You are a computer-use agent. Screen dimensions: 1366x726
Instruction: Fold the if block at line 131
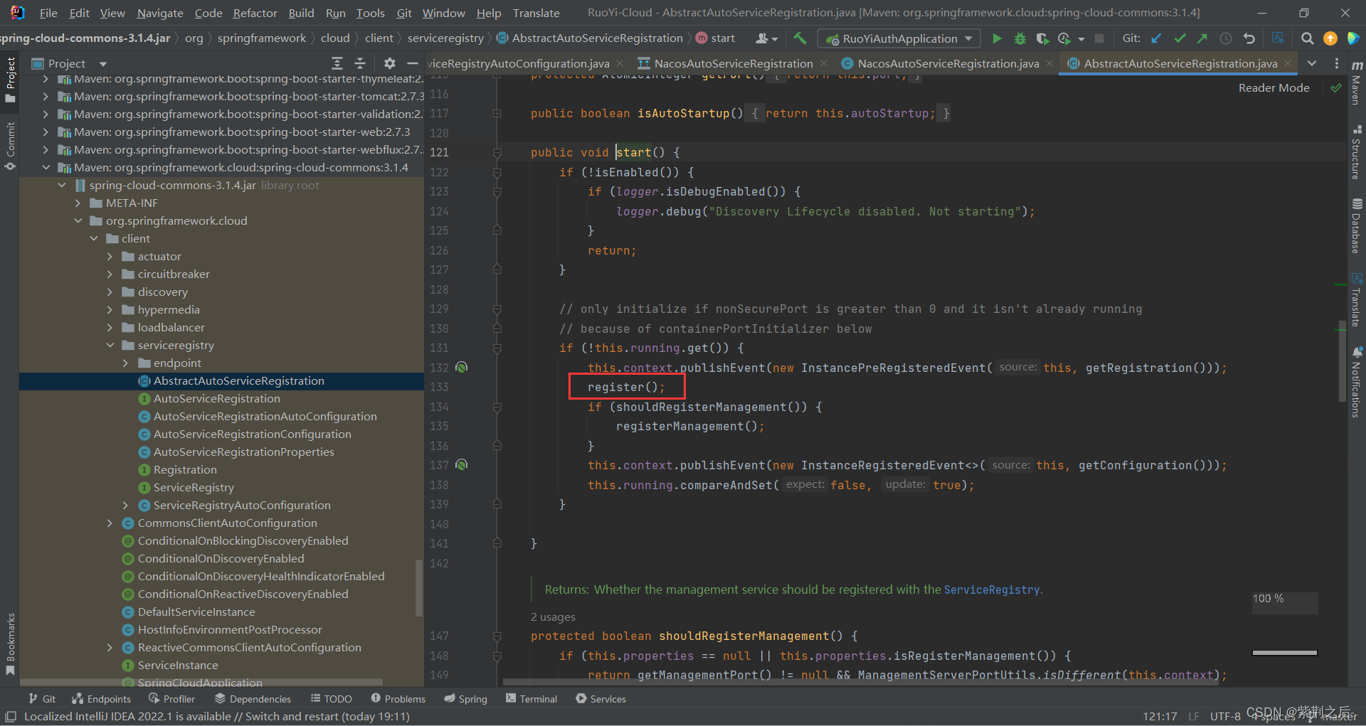pos(497,348)
